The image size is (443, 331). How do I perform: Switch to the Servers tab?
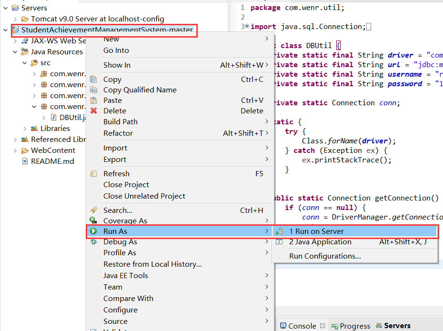393,326
